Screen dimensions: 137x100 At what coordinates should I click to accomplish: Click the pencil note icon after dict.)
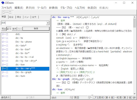coord(75,34)
